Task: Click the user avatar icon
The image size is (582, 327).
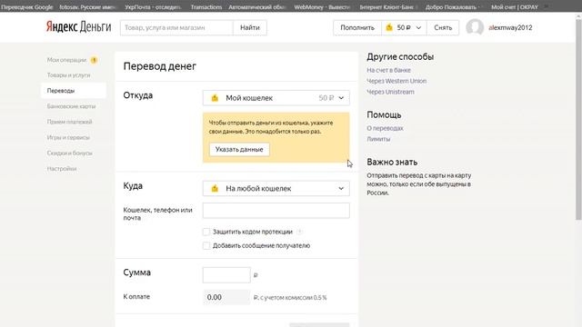Action: click(x=475, y=27)
